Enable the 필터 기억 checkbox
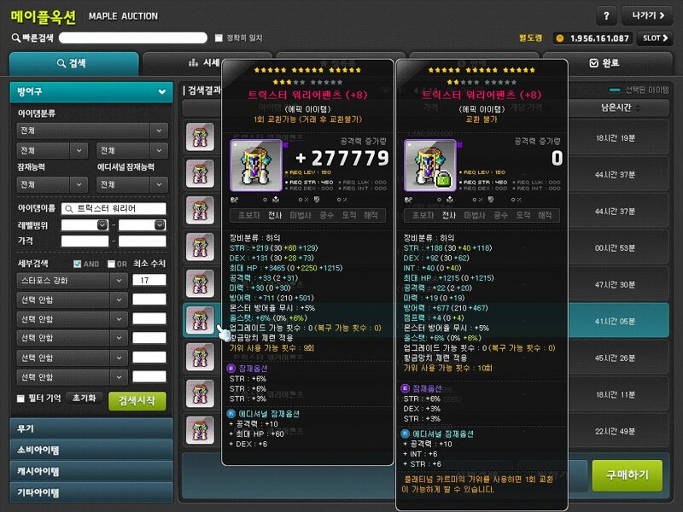 [20, 399]
